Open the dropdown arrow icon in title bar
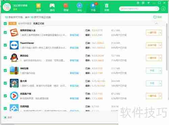The image size is (169, 125). click(149, 3)
